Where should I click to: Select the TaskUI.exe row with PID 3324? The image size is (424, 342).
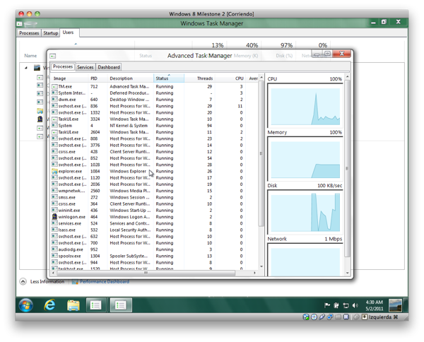(155, 119)
